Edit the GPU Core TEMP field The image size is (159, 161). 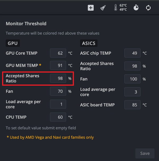(58, 53)
